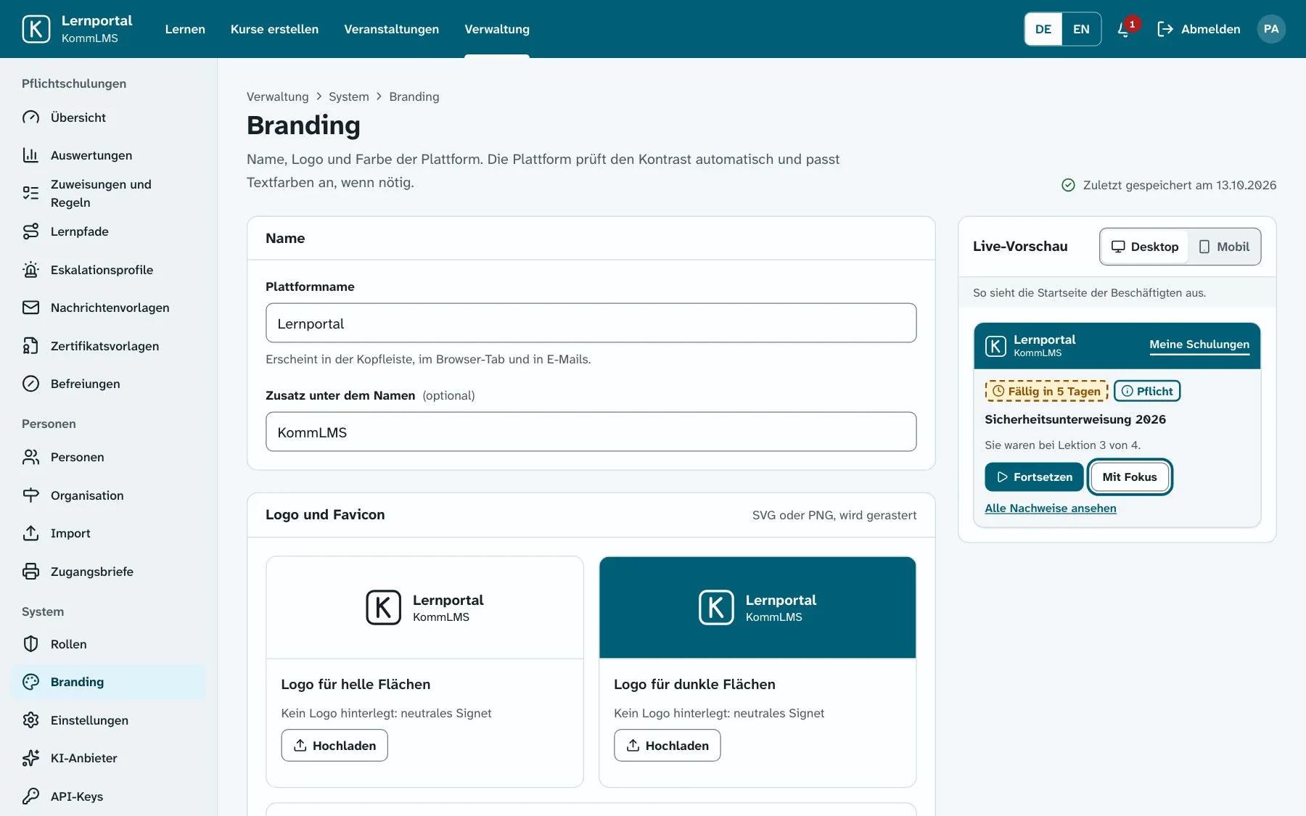Go to Verwaltung breadcrumb
Screen dimensions: 1306x816
click(277, 96)
